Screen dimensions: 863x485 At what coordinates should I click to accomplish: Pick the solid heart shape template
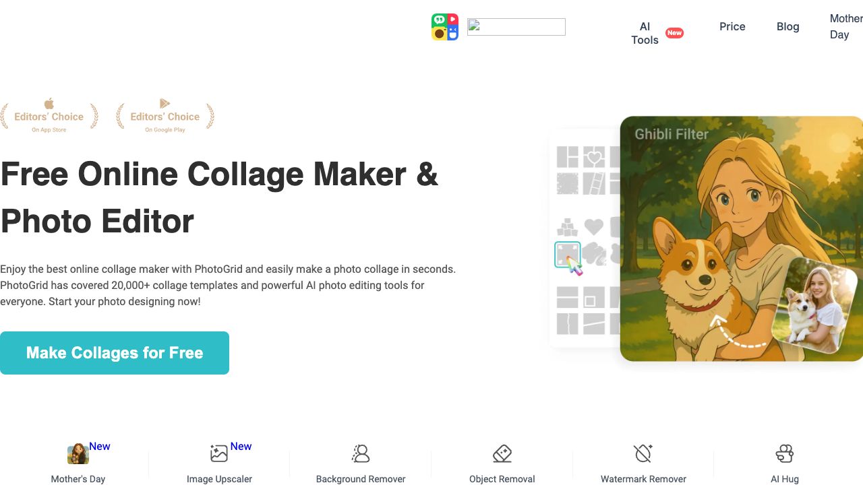pyautogui.click(x=594, y=227)
